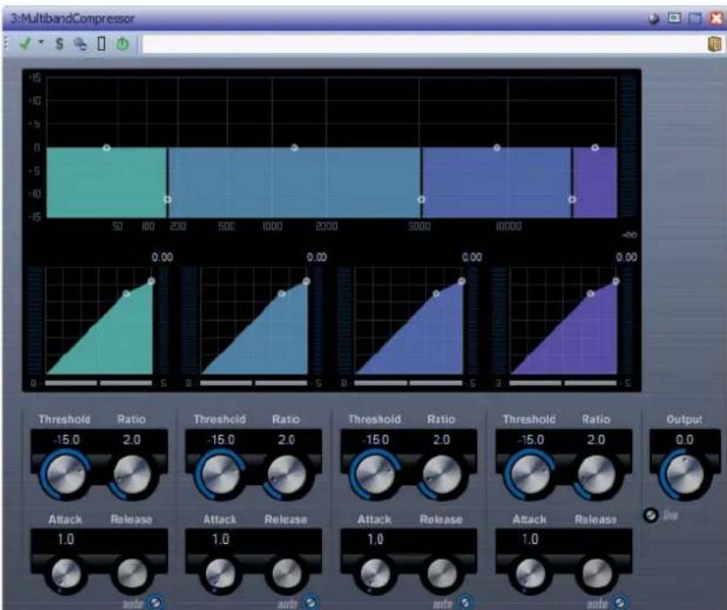Click band 1 threshold value -15.0
Screen dimensions: 727x610
click(66, 439)
